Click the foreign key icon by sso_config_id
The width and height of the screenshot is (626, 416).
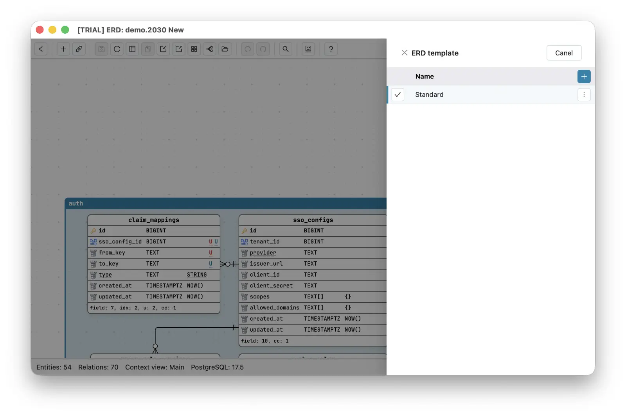(93, 242)
